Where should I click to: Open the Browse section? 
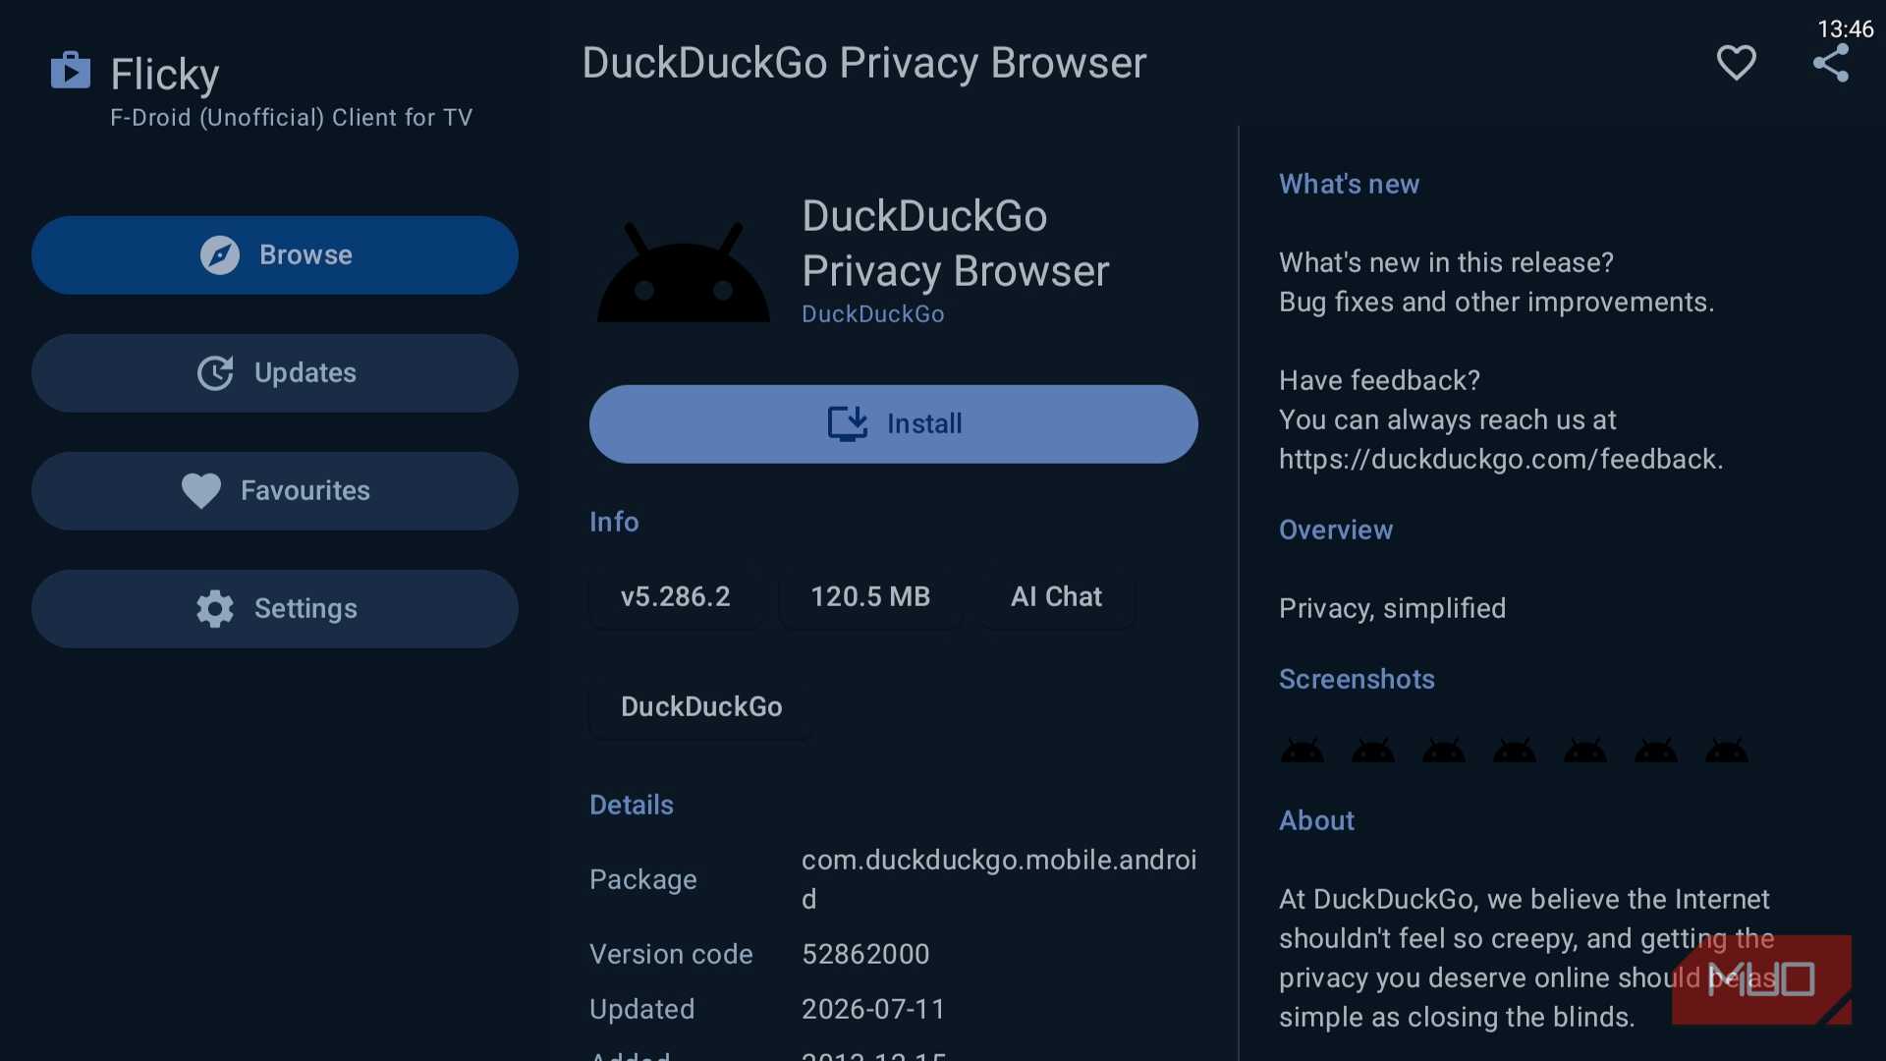click(x=275, y=255)
